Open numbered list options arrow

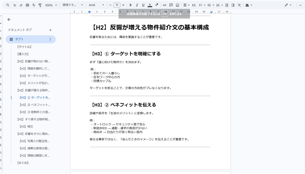[222, 5]
